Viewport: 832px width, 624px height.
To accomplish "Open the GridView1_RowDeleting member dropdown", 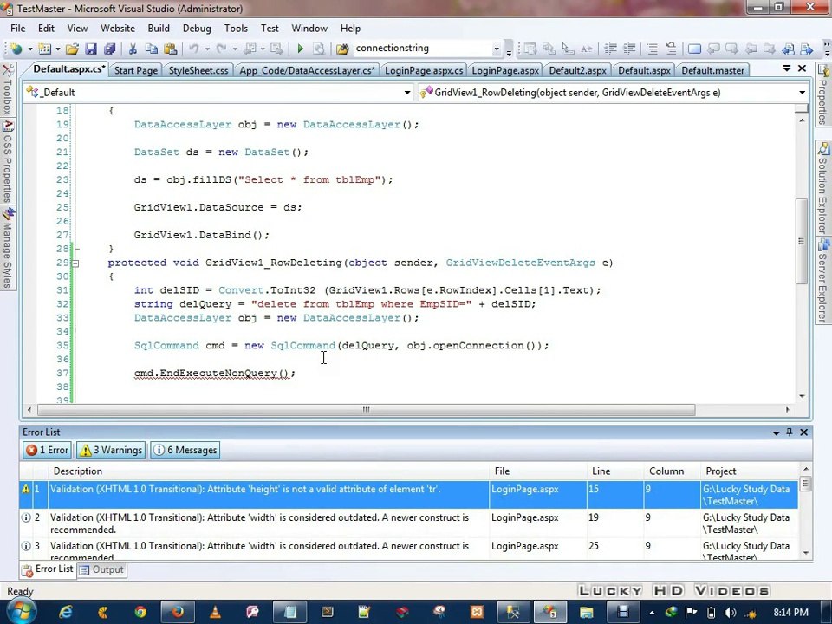I will point(802,93).
